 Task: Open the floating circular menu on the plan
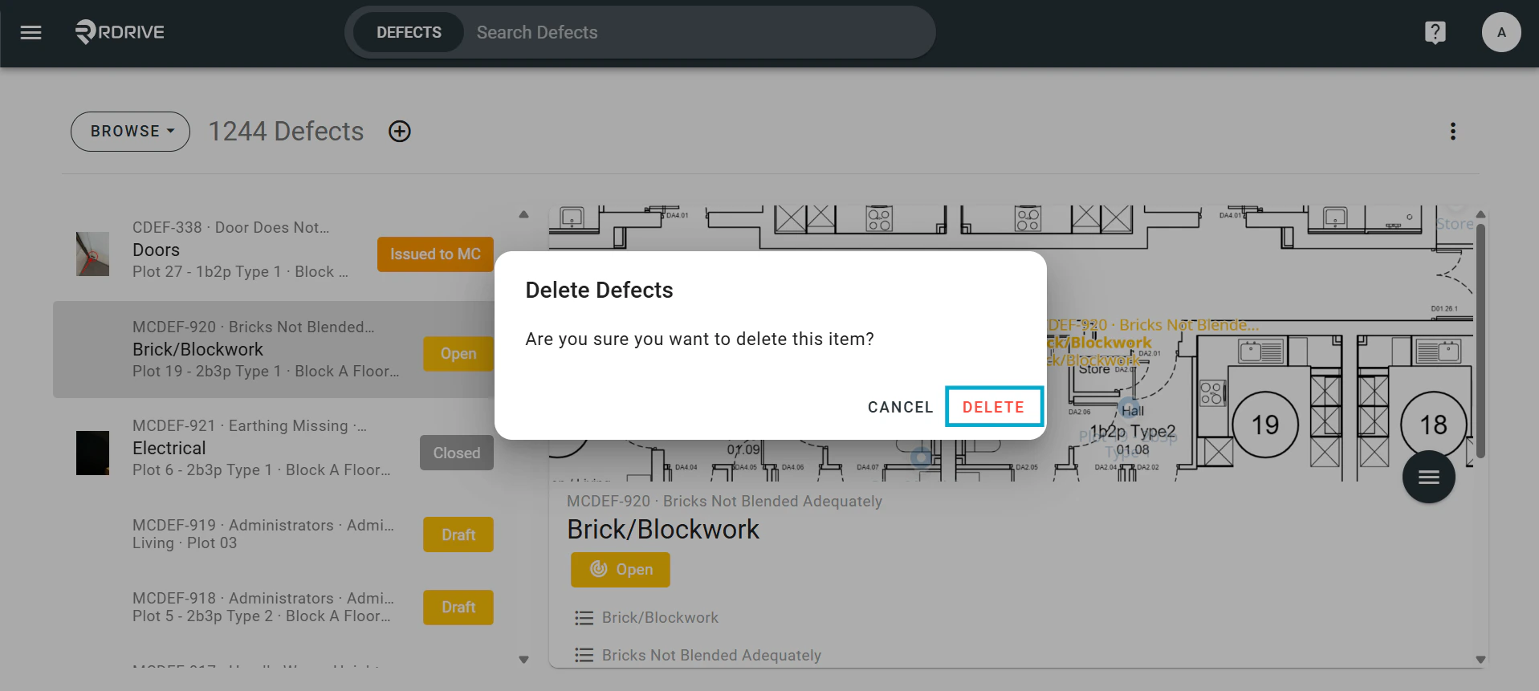tap(1428, 477)
